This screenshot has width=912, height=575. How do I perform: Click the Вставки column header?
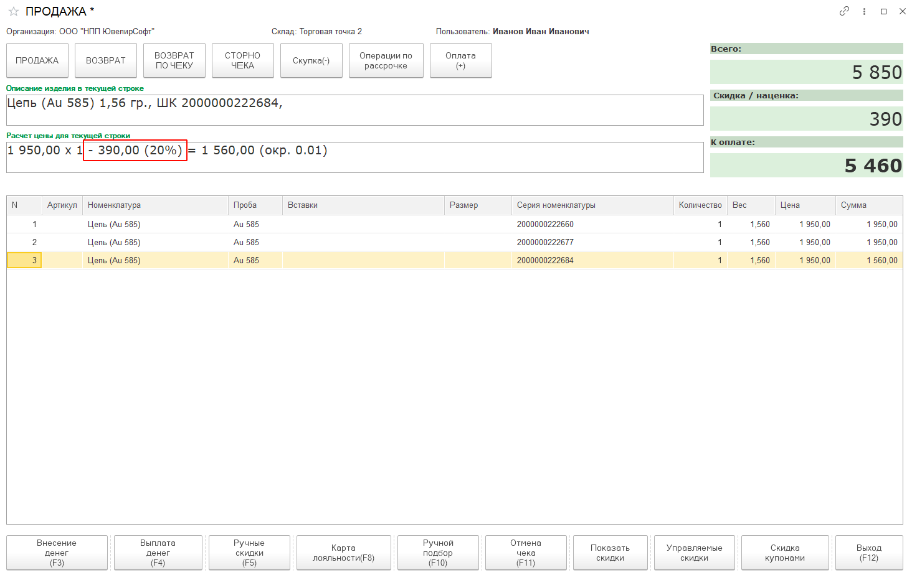[x=364, y=205]
